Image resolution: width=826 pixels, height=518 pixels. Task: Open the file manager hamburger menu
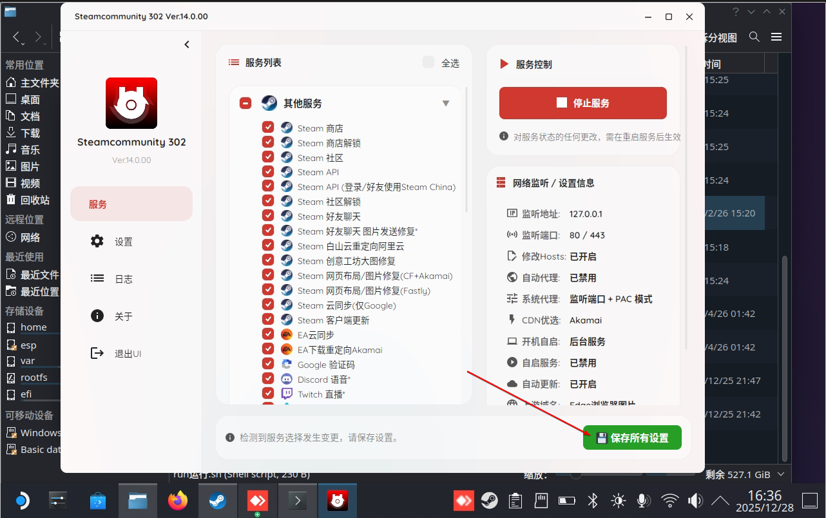[776, 37]
